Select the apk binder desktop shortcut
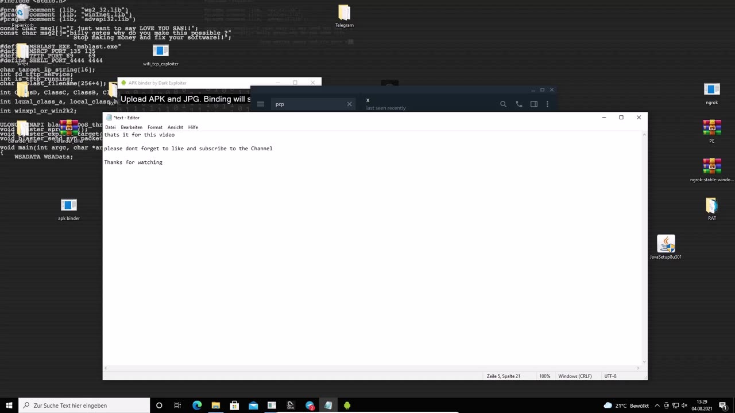 [69, 209]
